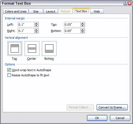The height and width of the screenshot is (124, 133).
Task: Uncheck Word wrap text in AutoShape
Action: pos(9,70)
